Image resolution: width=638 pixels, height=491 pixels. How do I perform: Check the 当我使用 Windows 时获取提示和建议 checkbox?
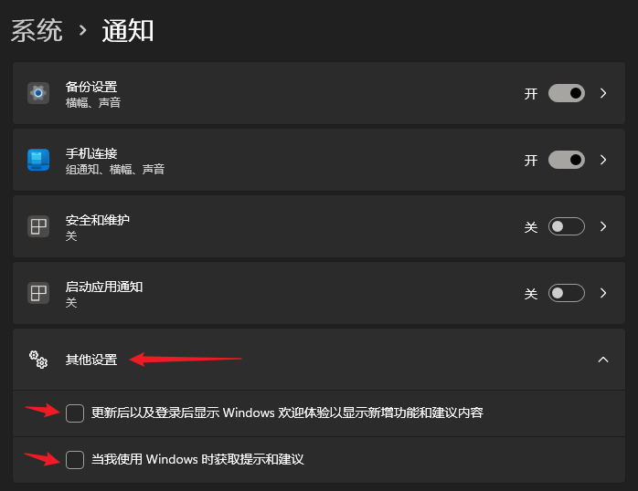75,460
